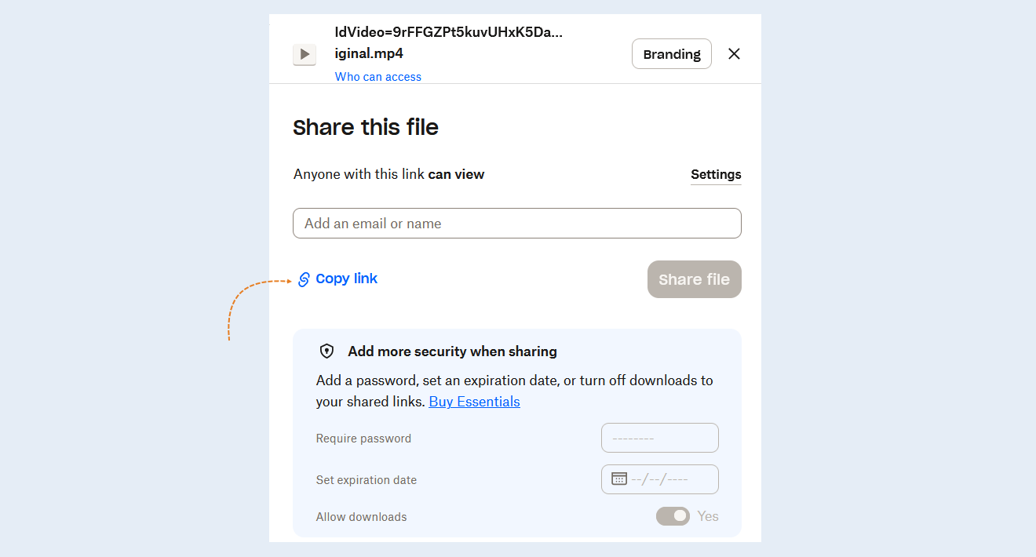1036x557 pixels.
Task: Click the can view permission text
Action: [x=456, y=174]
